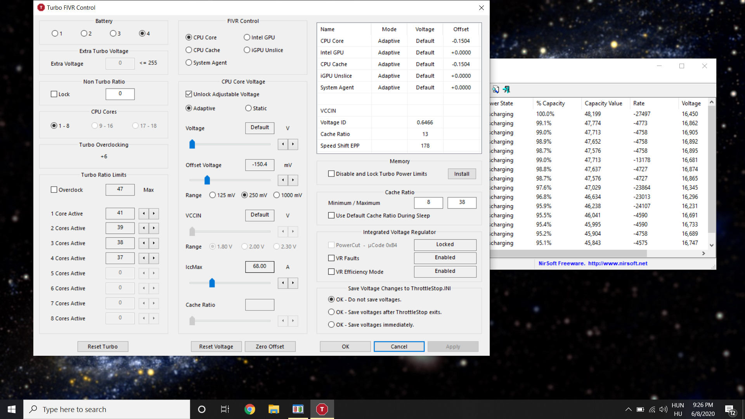Screen dimensions: 745x419
Task: Decrease Voltage with left arrow
Action: 283,144
